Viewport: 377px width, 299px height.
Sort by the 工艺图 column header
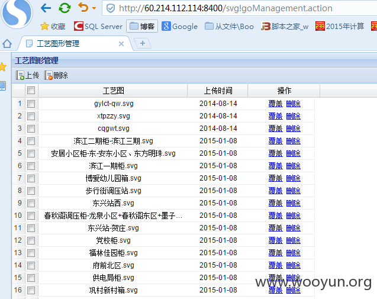point(113,91)
